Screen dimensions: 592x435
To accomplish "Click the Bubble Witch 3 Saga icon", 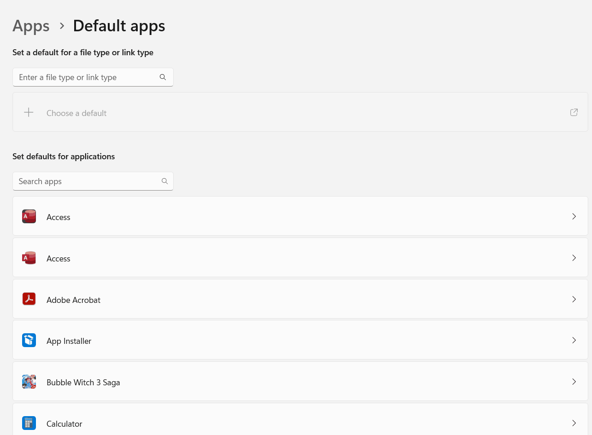I will (29, 382).
